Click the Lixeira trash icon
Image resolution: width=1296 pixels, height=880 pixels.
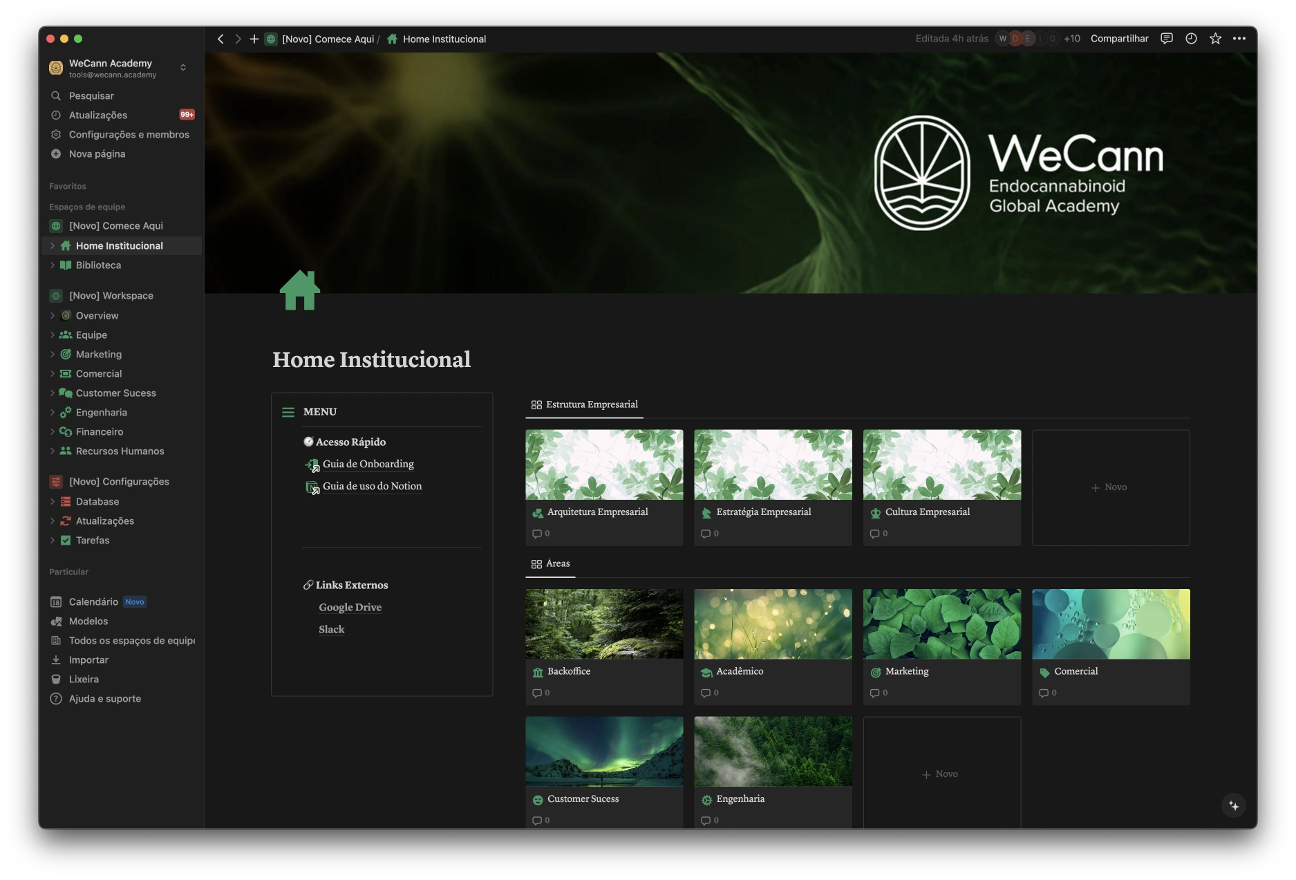tap(56, 680)
